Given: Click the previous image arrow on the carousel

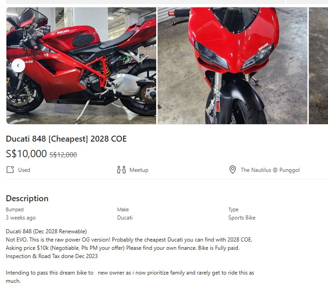Looking at the screenshot, I should (18, 66).
